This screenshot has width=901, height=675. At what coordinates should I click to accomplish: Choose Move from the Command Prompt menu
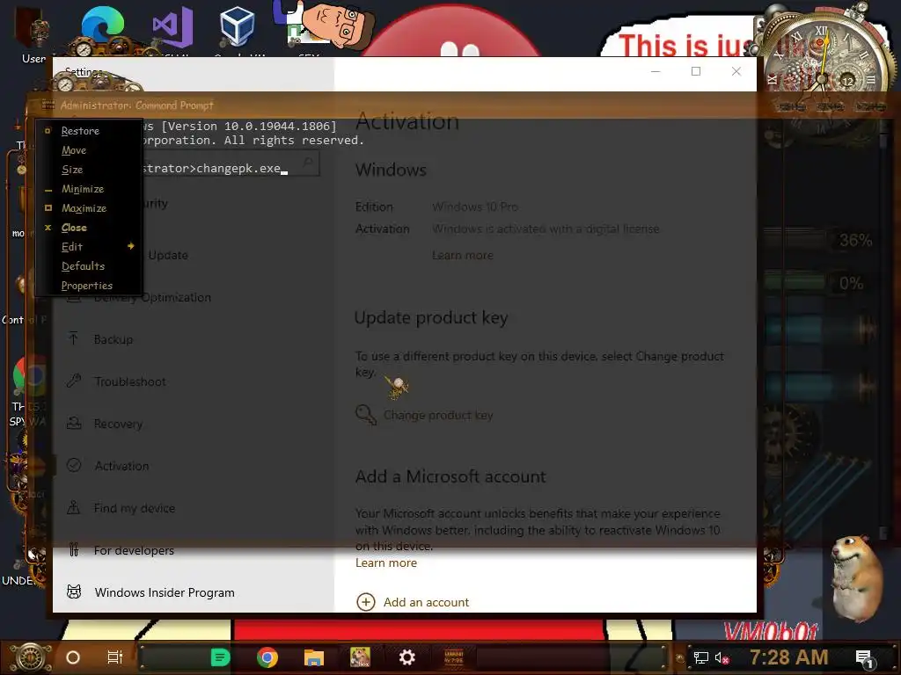[x=74, y=150]
